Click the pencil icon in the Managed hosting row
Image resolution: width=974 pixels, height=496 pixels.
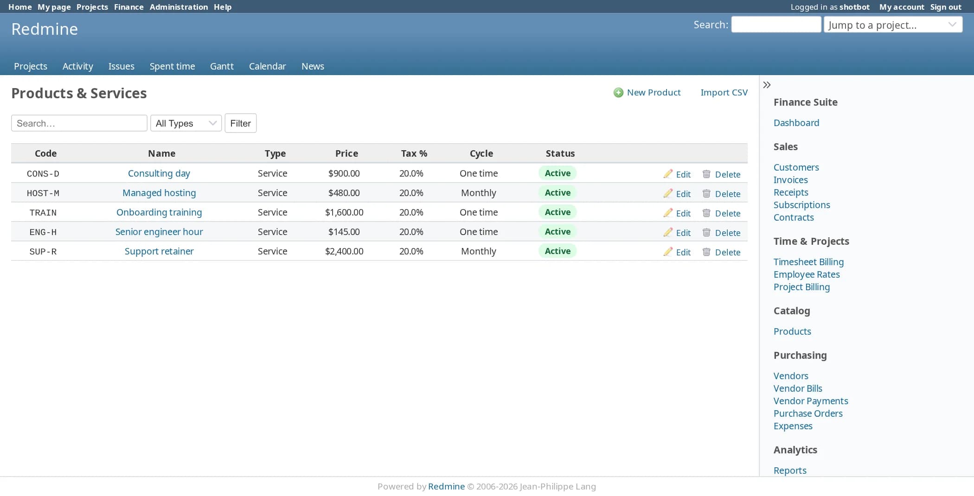[668, 193]
